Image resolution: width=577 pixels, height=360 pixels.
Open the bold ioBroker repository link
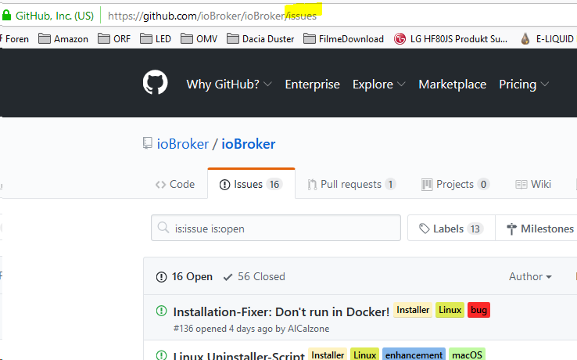249,144
